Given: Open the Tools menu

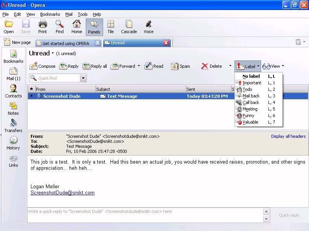Looking at the screenshot, I should point(83,14).
